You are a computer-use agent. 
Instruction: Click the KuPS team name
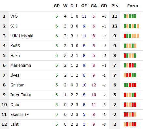tap(15, 46)
